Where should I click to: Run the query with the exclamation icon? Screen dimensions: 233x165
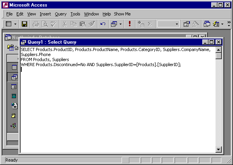tap(129, 24)
